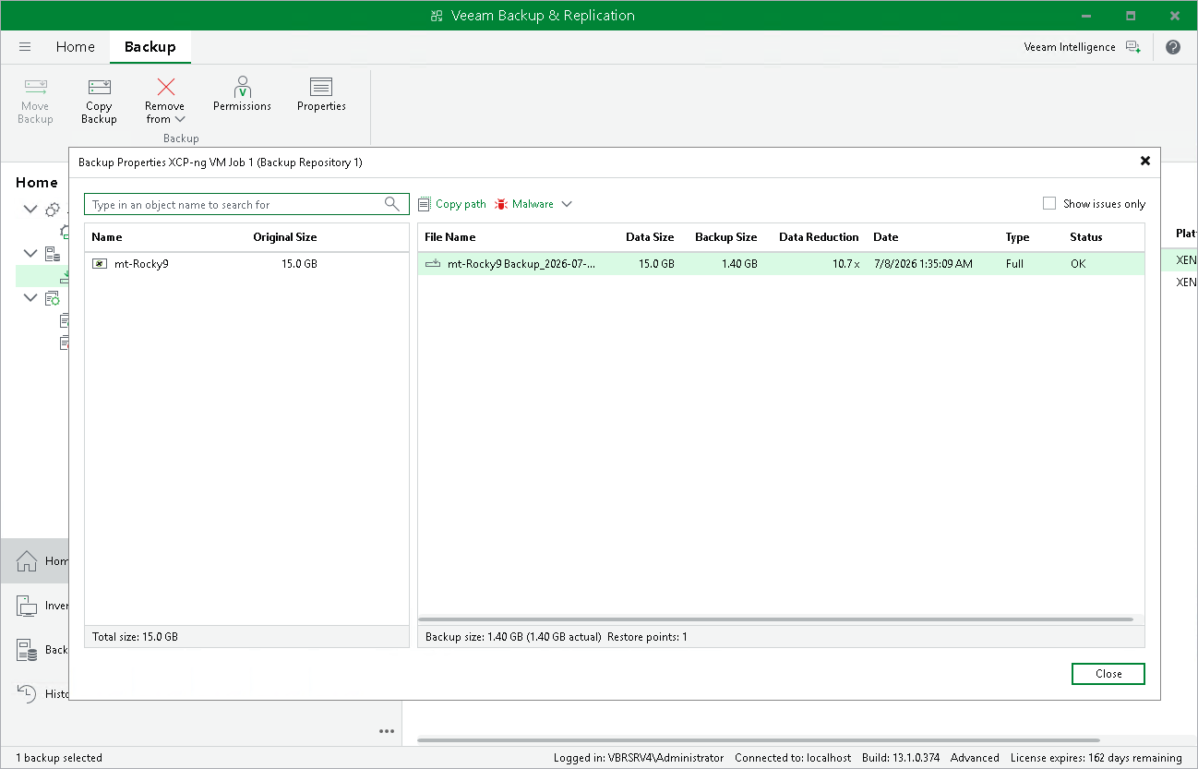Sort by File Name column header
This screenshot has height=769, width=1198.
pos(450,237)
